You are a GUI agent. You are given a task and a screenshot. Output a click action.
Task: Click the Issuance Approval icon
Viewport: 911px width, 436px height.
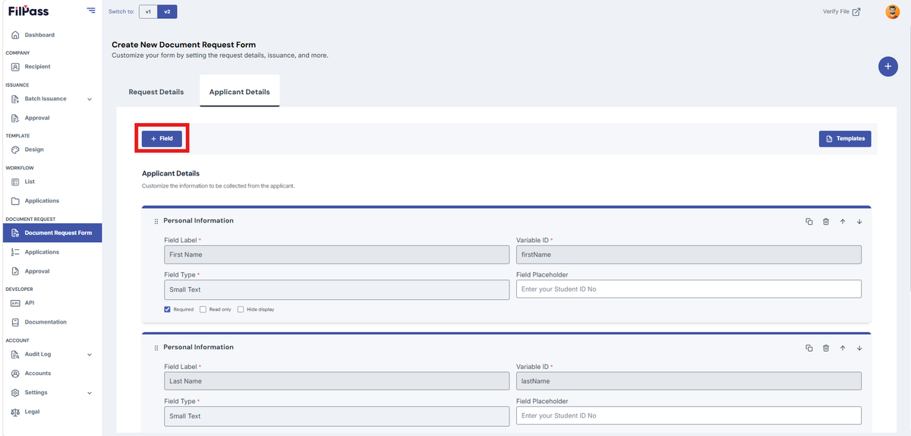point(15,118)
